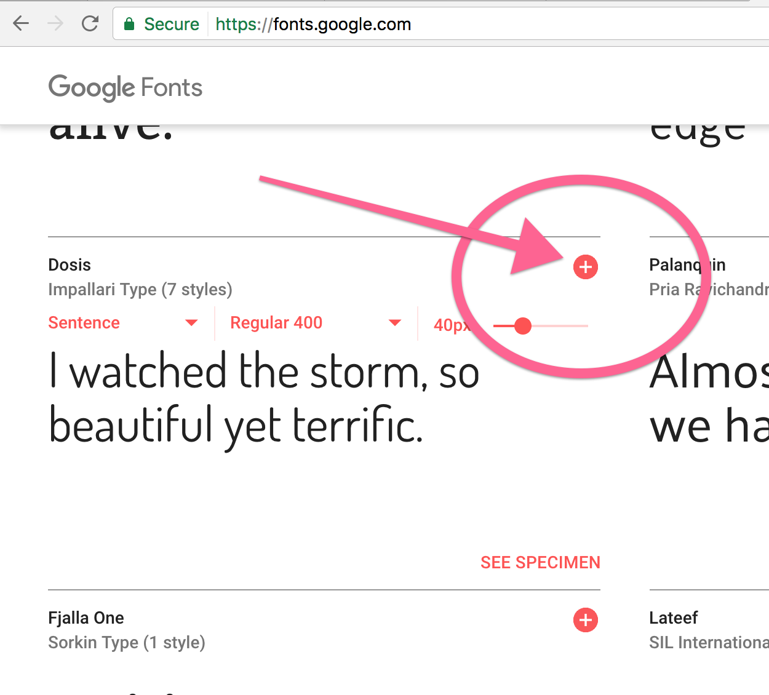Add Dosis font with red plus button
769x695 pixels.
[x=586, y=267]
